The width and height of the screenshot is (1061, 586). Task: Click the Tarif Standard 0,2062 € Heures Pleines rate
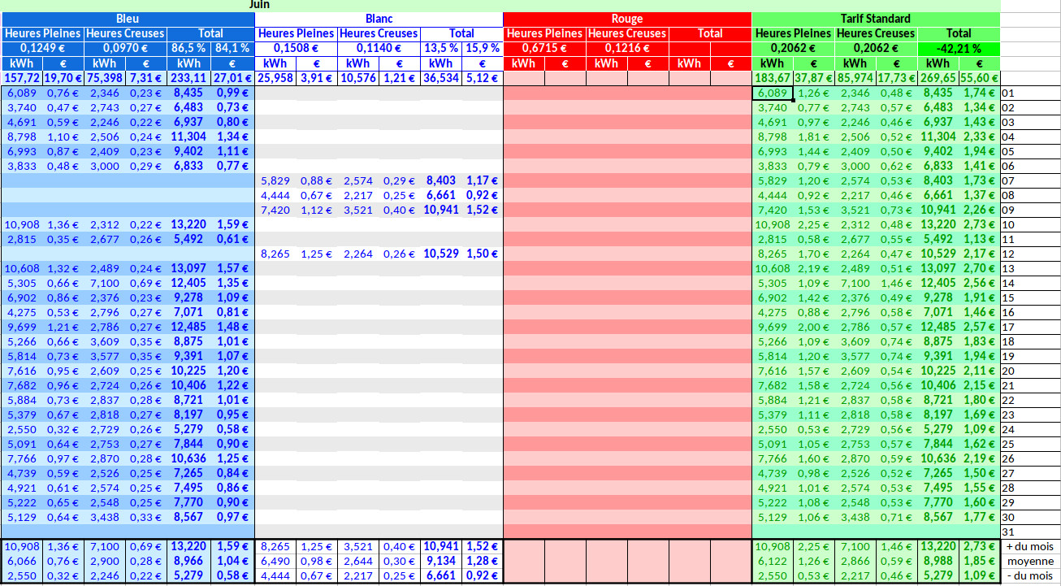(x=793, y=49)
